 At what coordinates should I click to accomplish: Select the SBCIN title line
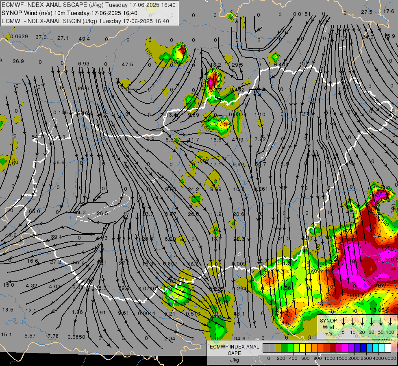[x=85, y=21]
